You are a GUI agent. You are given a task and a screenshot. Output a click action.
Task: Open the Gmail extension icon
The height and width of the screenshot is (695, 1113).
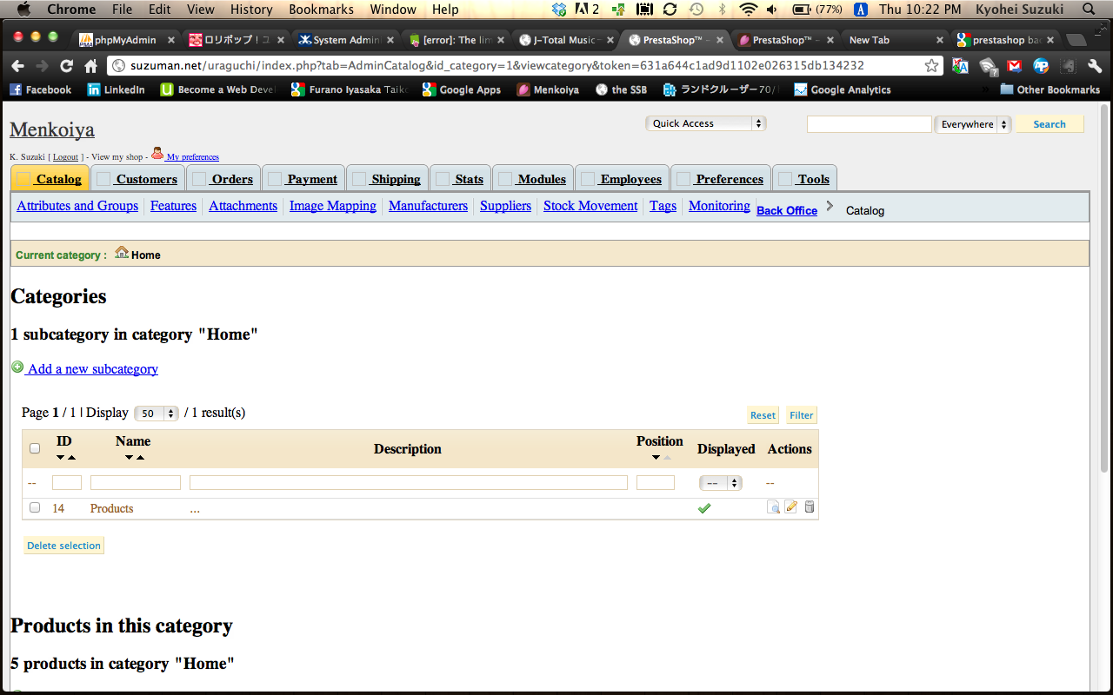coord(1014,66)
